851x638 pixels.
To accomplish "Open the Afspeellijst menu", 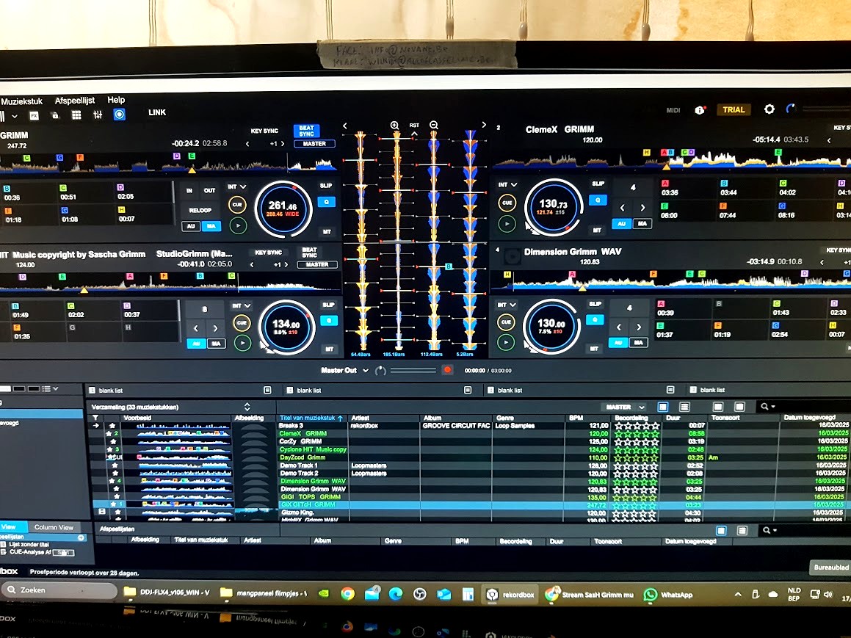I will (x=75, y=101).
